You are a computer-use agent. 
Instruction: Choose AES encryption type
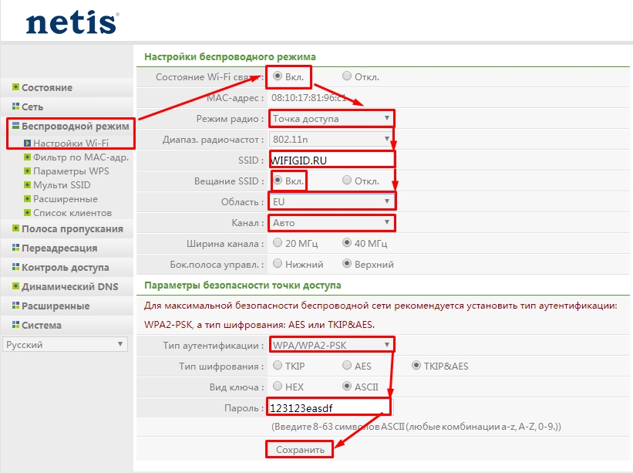coord(347,366)
